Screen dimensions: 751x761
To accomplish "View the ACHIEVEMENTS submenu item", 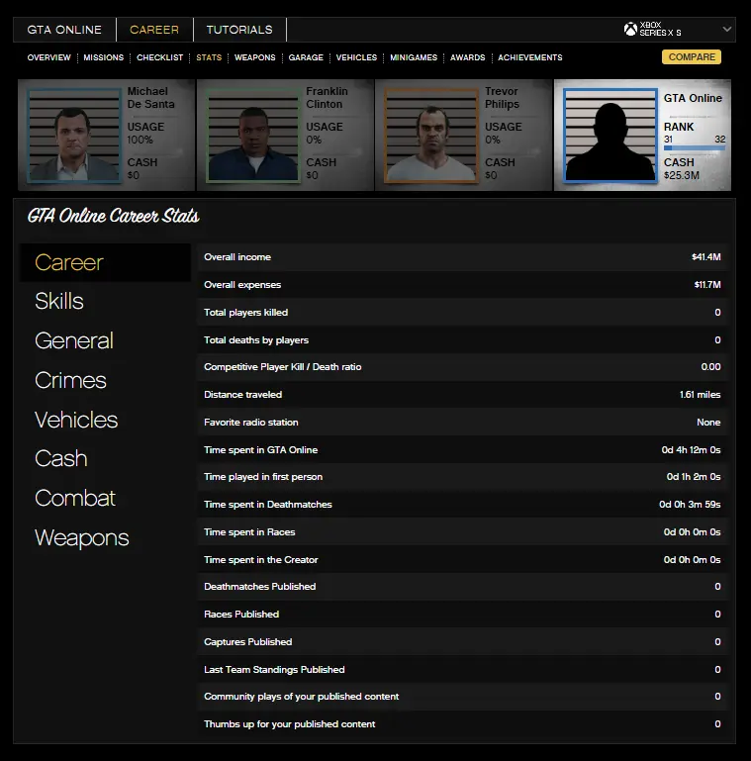I will 530,57.
